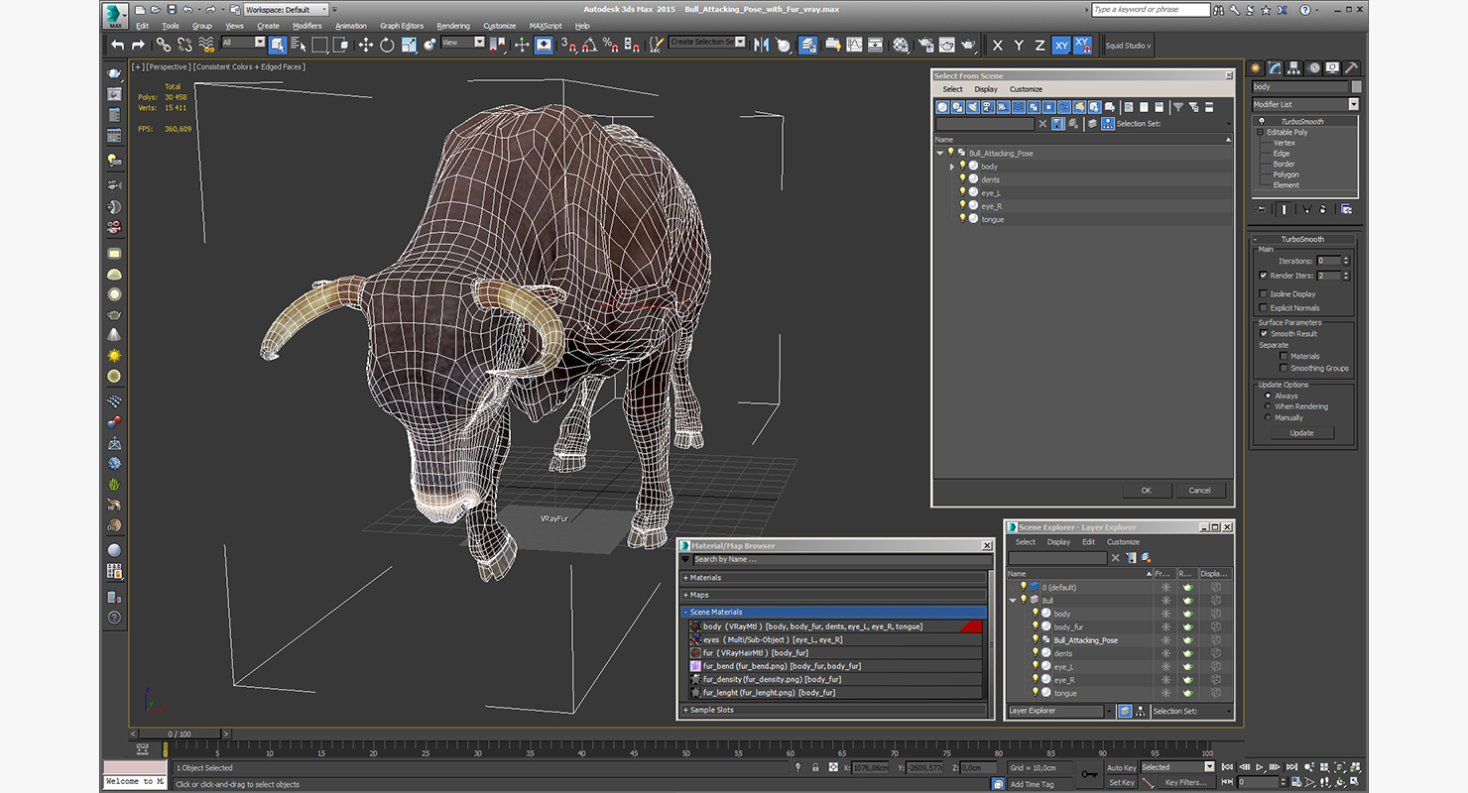Image resolution: width=1468 pixels, height=793 pixels.
Task: Click Configure Modifier Sets icon
Action: point(1346,209)
